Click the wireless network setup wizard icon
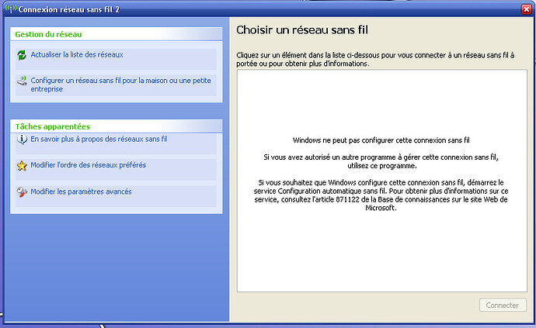Screen dimensions: 536x328 tap(22, 81)
